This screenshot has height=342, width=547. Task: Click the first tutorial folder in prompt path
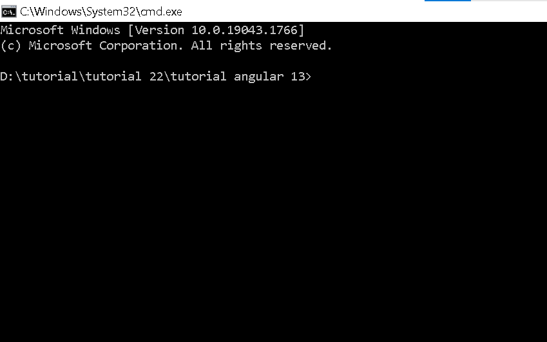tap(50, 77)
